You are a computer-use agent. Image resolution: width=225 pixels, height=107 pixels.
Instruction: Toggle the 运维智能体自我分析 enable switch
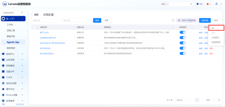click(x=182, y=38)
